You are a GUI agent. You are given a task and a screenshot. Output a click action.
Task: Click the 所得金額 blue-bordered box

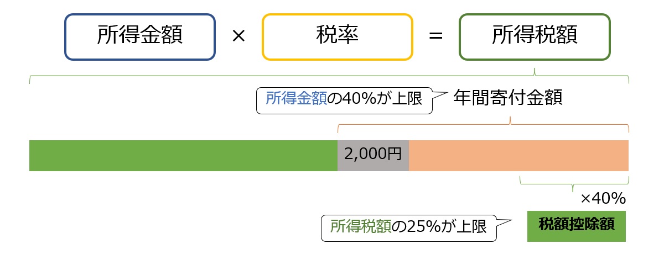(140, 36)
